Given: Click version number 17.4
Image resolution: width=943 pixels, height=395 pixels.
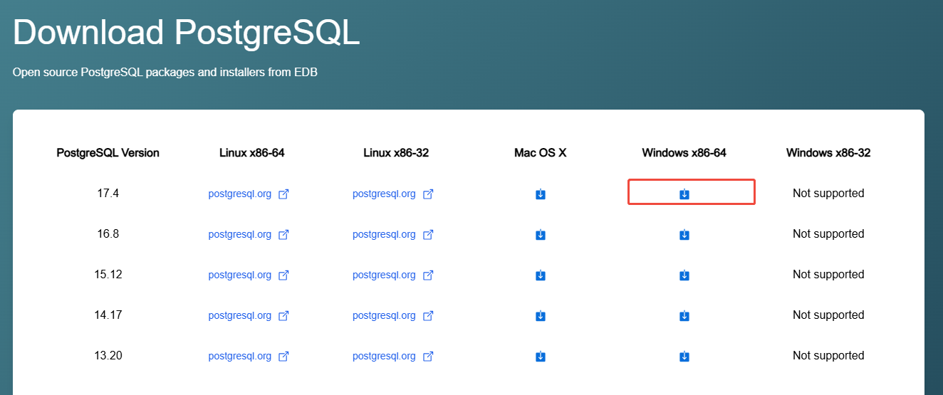Looking at the screenshot, I should (108, 193).
